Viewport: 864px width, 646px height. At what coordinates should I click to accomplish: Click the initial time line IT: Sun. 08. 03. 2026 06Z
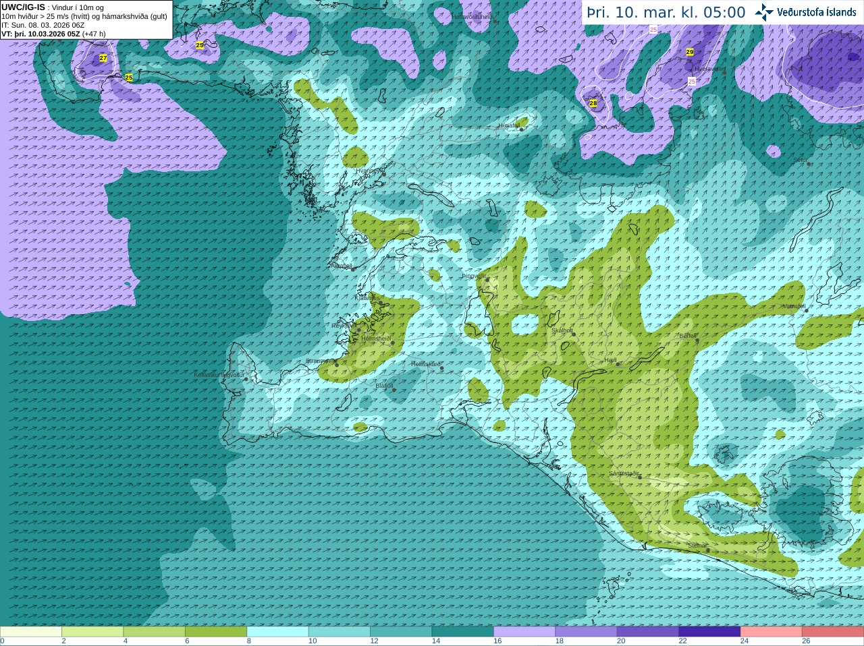coord(43,25)
